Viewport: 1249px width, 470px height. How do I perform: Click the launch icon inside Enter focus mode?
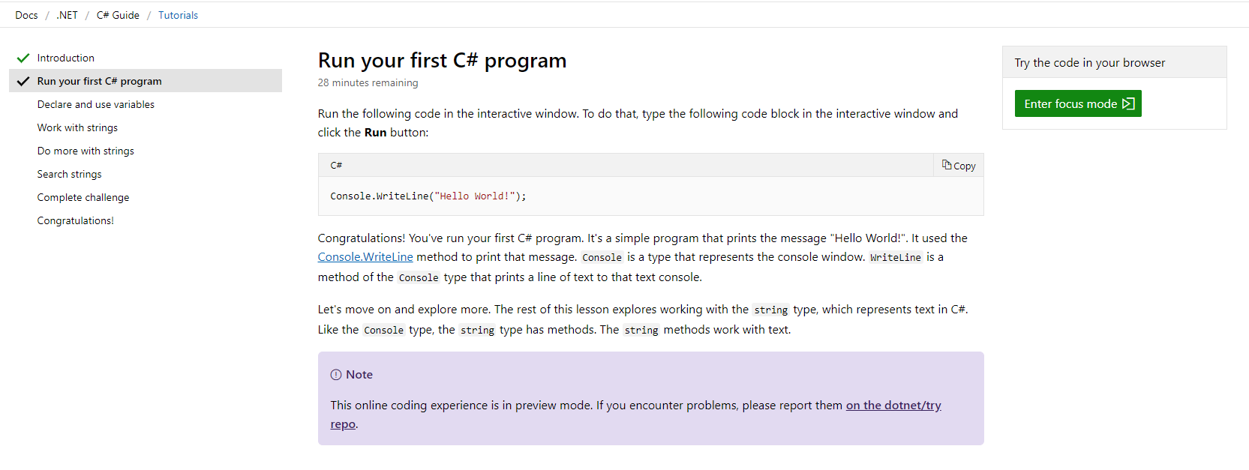click(x=1128, y=103)
